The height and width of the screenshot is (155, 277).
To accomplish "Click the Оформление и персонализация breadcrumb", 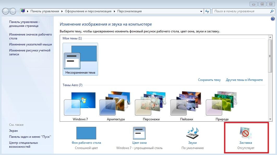I will pos(88,11).
